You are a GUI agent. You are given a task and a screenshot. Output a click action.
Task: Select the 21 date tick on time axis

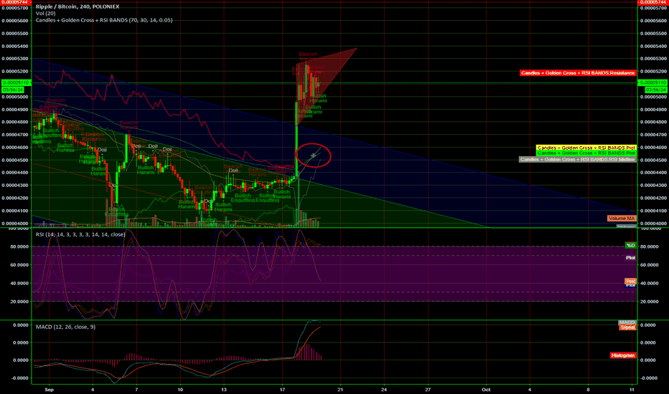340,389
